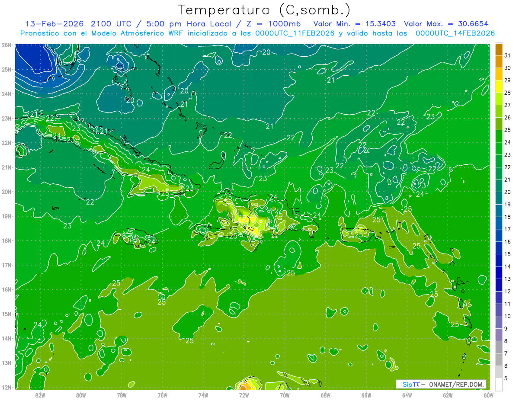Click the "17N" latitude axis label
Image resolution: width=519 pixels, height=401 pixels.
[6, 265]
